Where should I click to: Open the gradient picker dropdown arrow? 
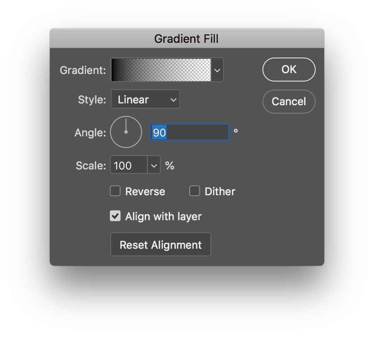217,70
